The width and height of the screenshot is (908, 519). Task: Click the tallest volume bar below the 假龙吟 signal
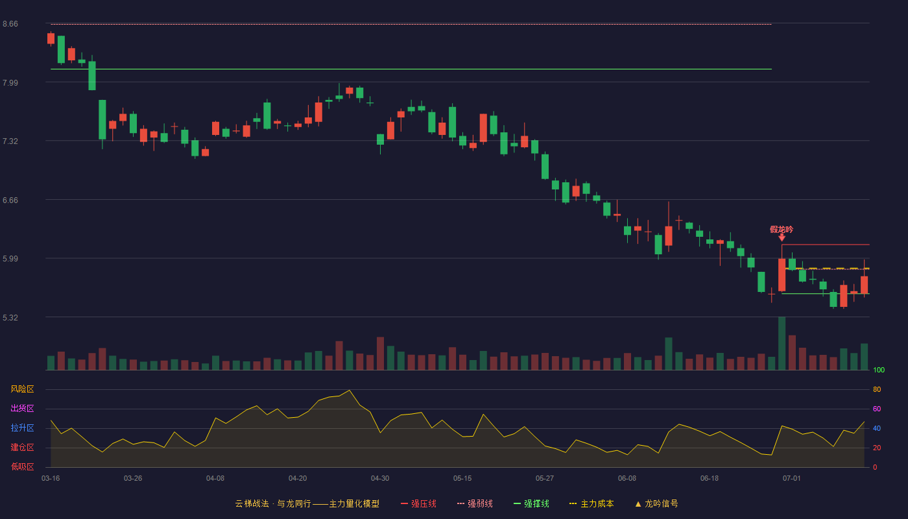[782, 343]
